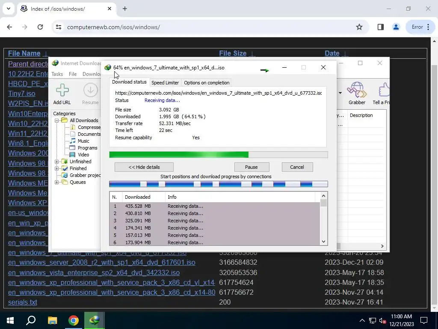This screenshot has width=438, height=329.
Task: Open the Tiny7.iso link
Action: pos(21,93)
